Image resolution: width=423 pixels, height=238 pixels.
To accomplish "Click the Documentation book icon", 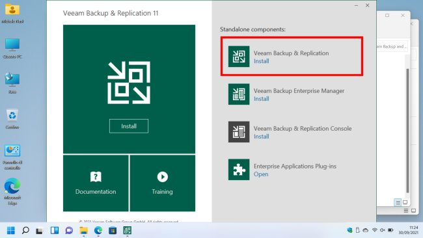I will coord(96,177).
